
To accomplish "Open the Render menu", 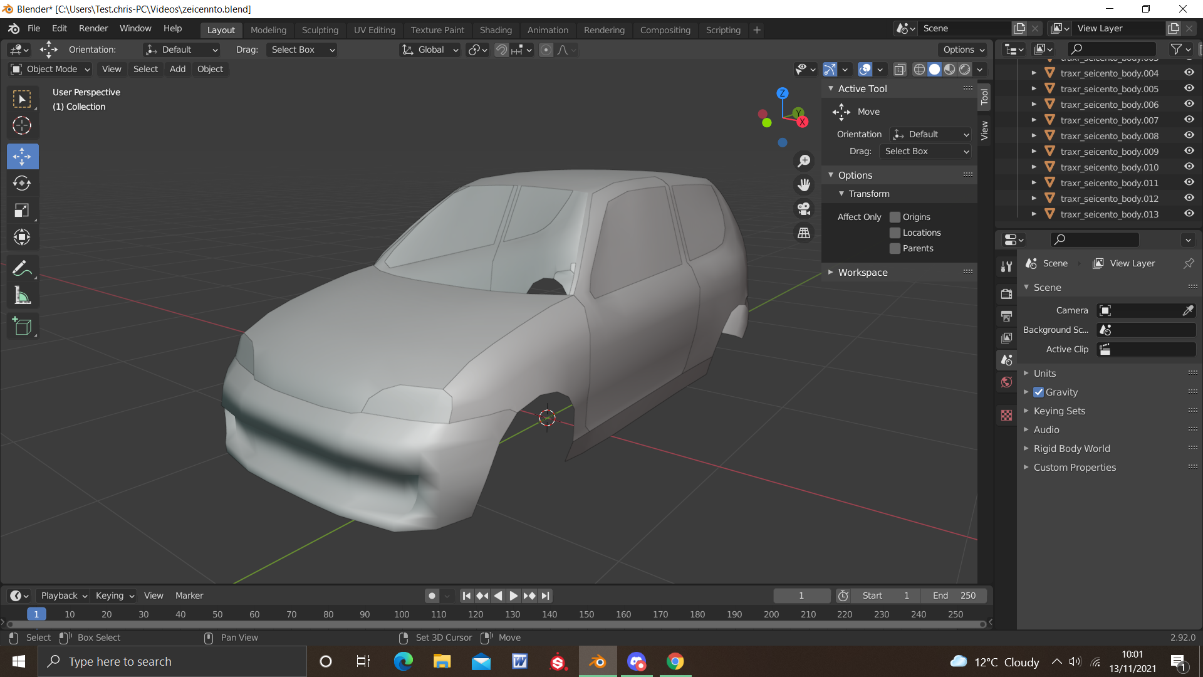I will 93,29.
